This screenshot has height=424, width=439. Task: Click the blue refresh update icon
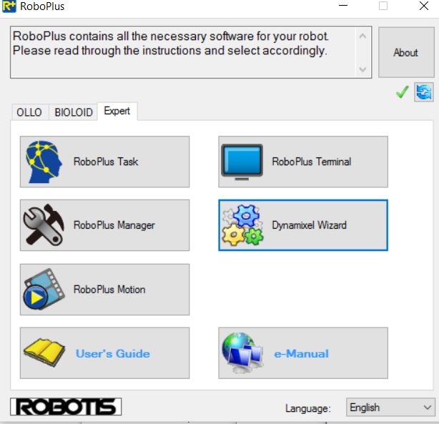pyautogui.click(x=424, y=92)
